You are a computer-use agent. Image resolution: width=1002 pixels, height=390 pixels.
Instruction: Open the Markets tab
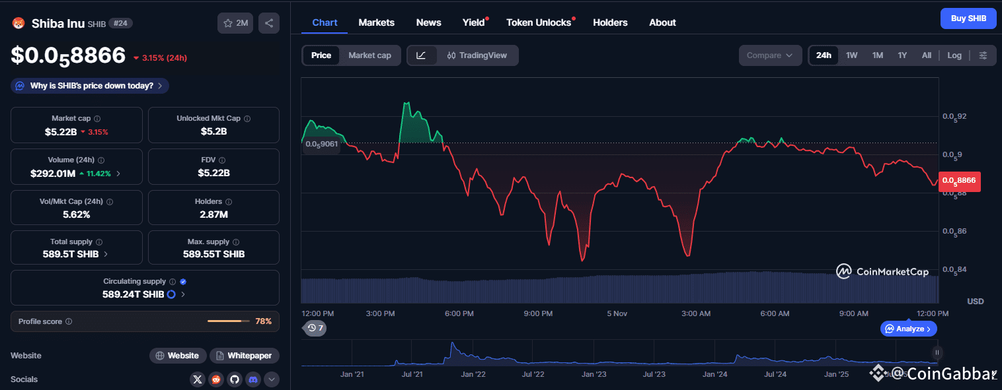point(376,22)
